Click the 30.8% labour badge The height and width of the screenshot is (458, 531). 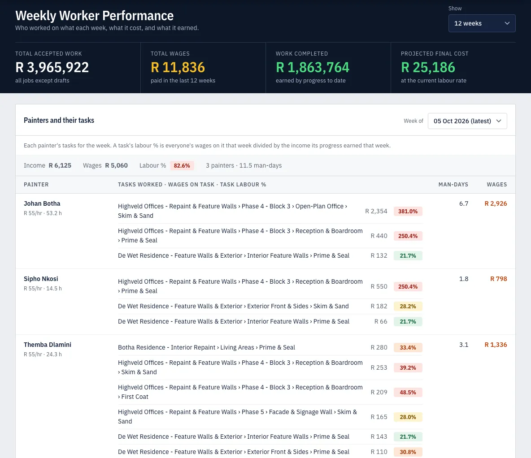click(408, 452)
